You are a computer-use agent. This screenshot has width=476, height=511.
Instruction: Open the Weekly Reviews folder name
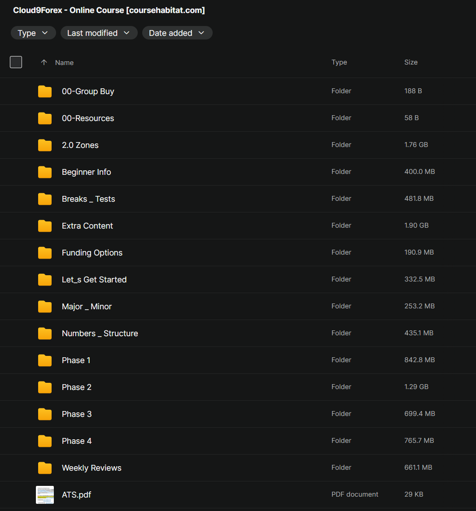click(x=92, y=468)
